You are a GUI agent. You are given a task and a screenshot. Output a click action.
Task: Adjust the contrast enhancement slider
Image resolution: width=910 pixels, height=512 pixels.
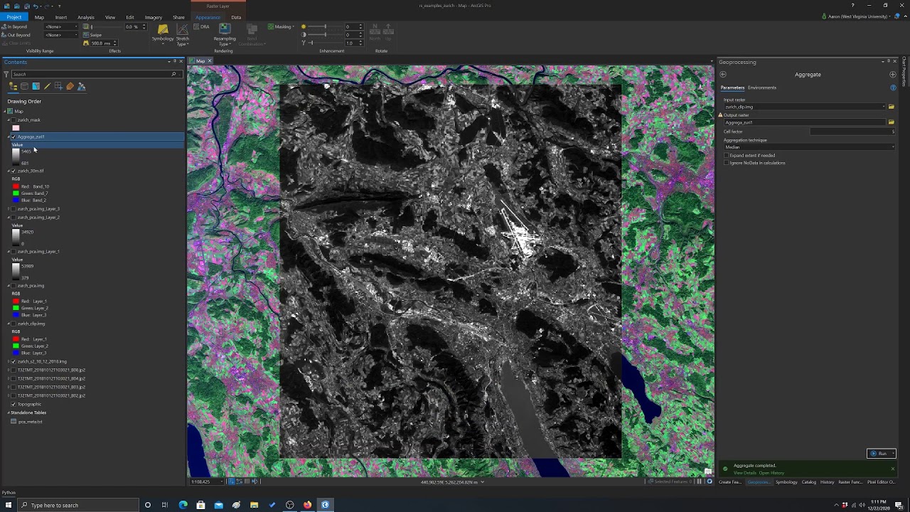click(324, 35)
